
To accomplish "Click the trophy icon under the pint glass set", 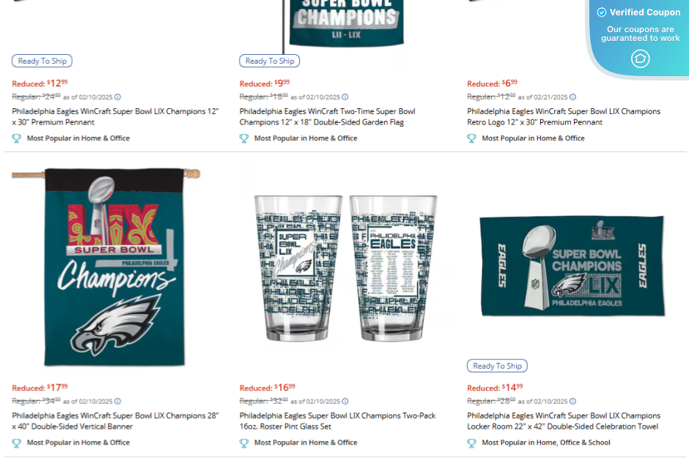I will point(243,443).
